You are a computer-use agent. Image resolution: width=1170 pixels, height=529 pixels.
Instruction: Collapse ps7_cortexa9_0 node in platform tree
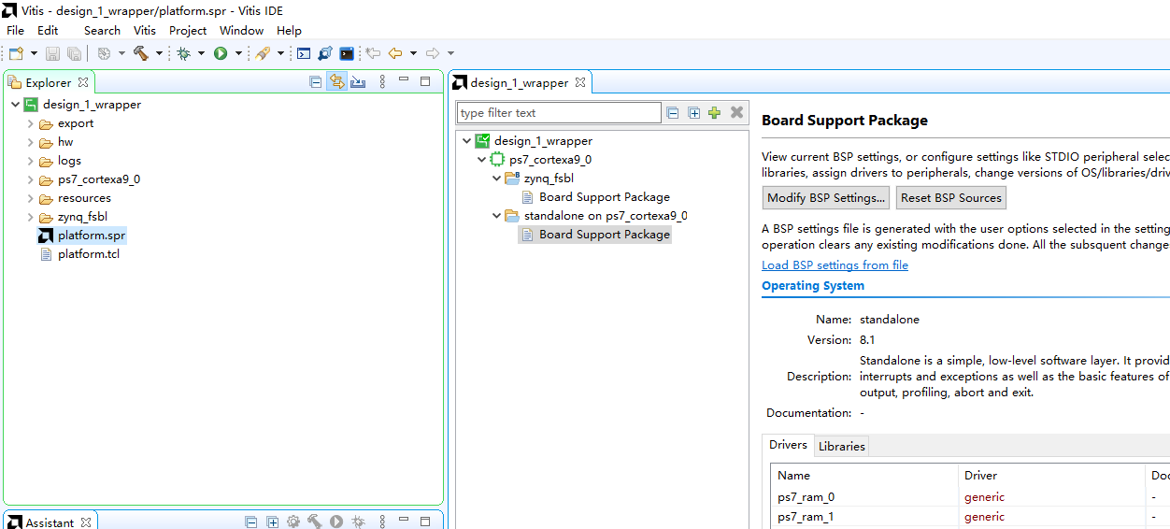[x=482, y=160]
